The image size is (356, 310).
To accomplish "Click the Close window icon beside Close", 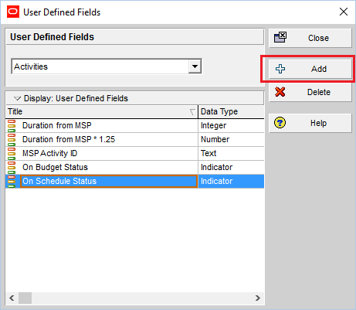I will [280, 37].
